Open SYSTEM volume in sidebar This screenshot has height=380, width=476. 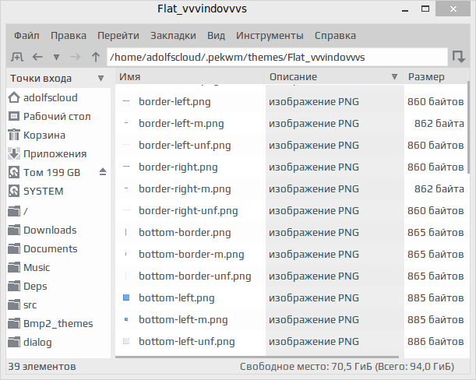click(58, 192)
